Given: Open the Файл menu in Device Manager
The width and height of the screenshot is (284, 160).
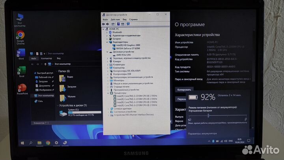Looking at the screenshot, I should tap(105, 19).
